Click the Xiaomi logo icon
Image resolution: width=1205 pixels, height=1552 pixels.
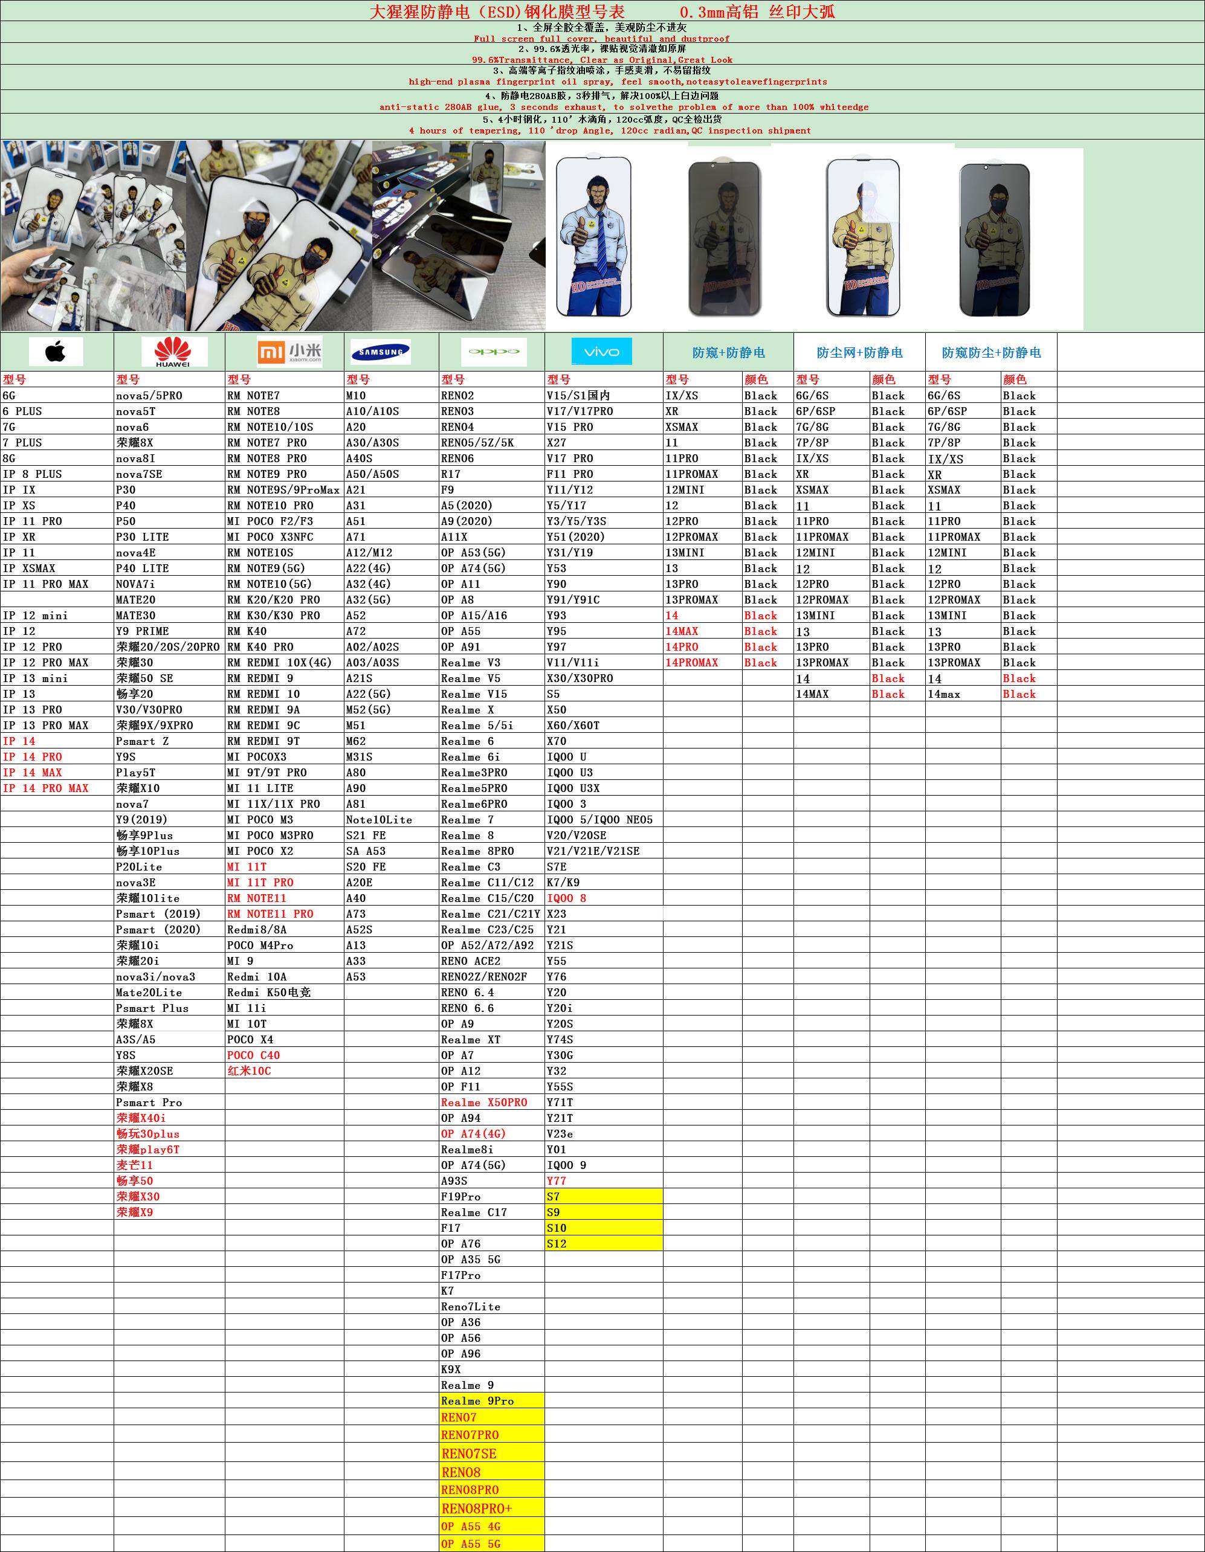(289, 352)
